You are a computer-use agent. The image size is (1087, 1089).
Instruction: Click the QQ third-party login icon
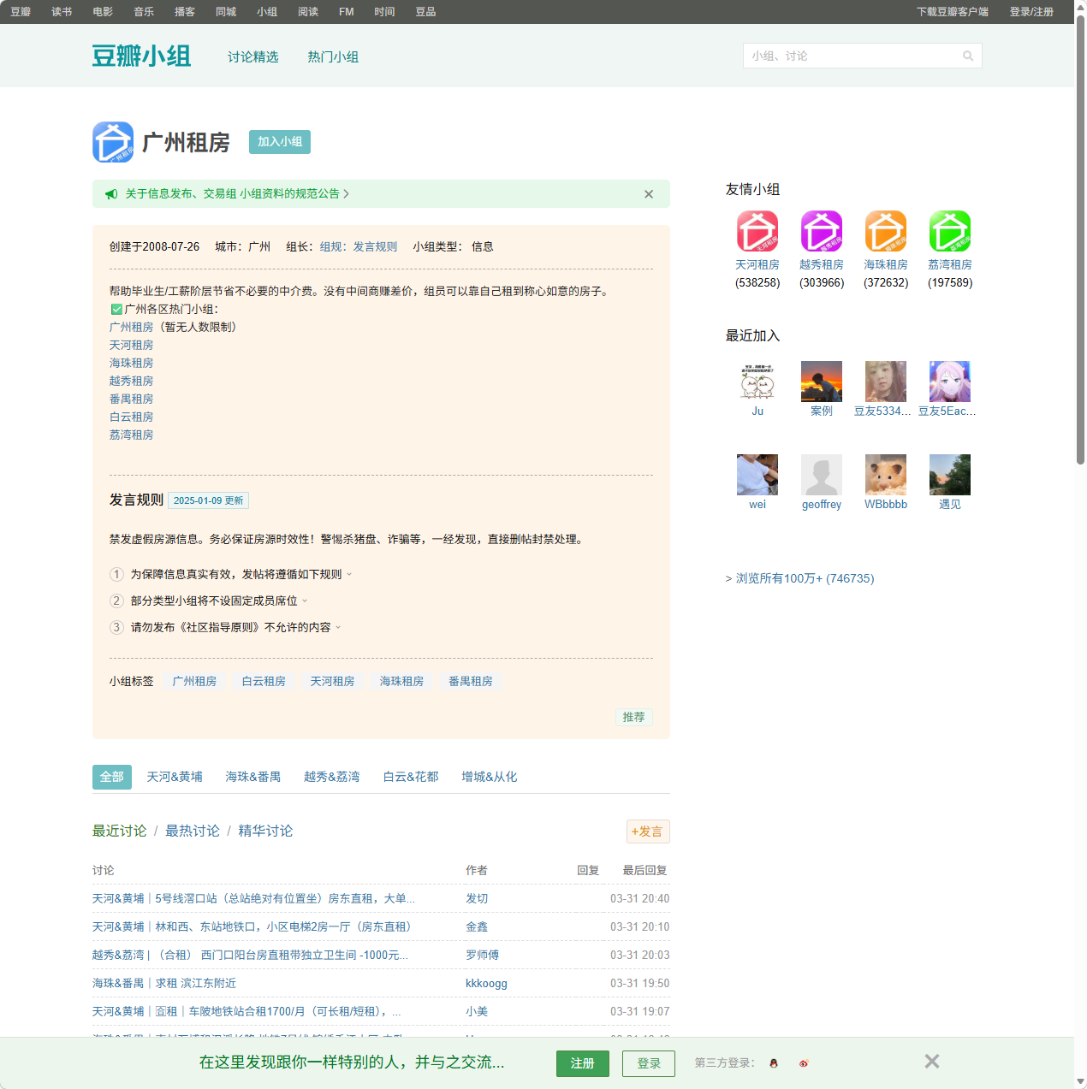773,1063
